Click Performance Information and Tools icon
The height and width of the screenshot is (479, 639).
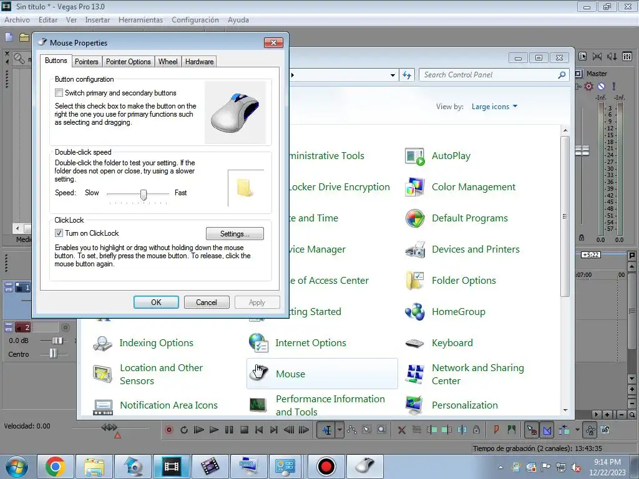pos(258,405)
